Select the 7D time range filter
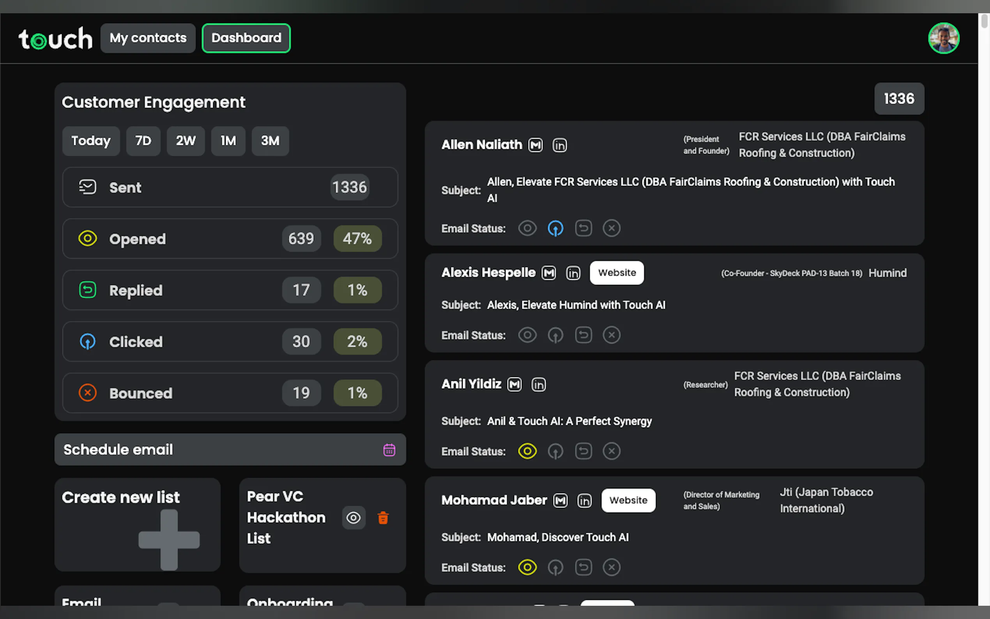This screenshot has width=990, height=619. point(143,141)
